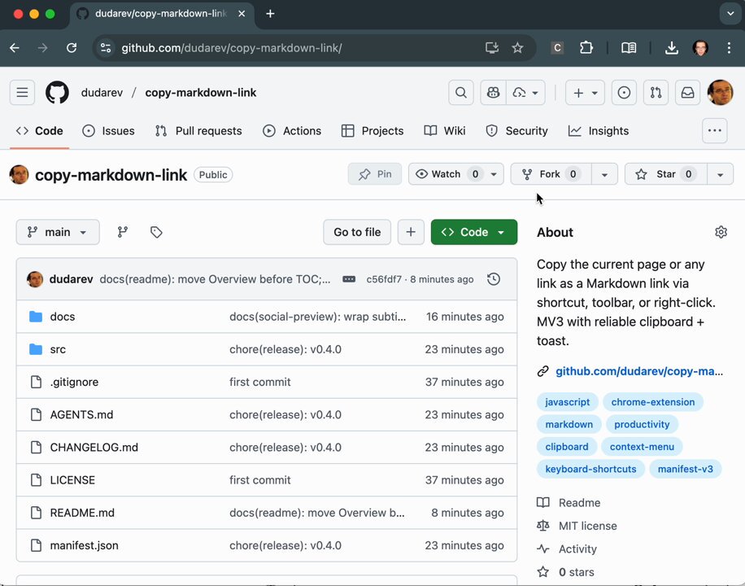
Task: Open Chrome extensions puzzle icon
Action: click(586, 48)
